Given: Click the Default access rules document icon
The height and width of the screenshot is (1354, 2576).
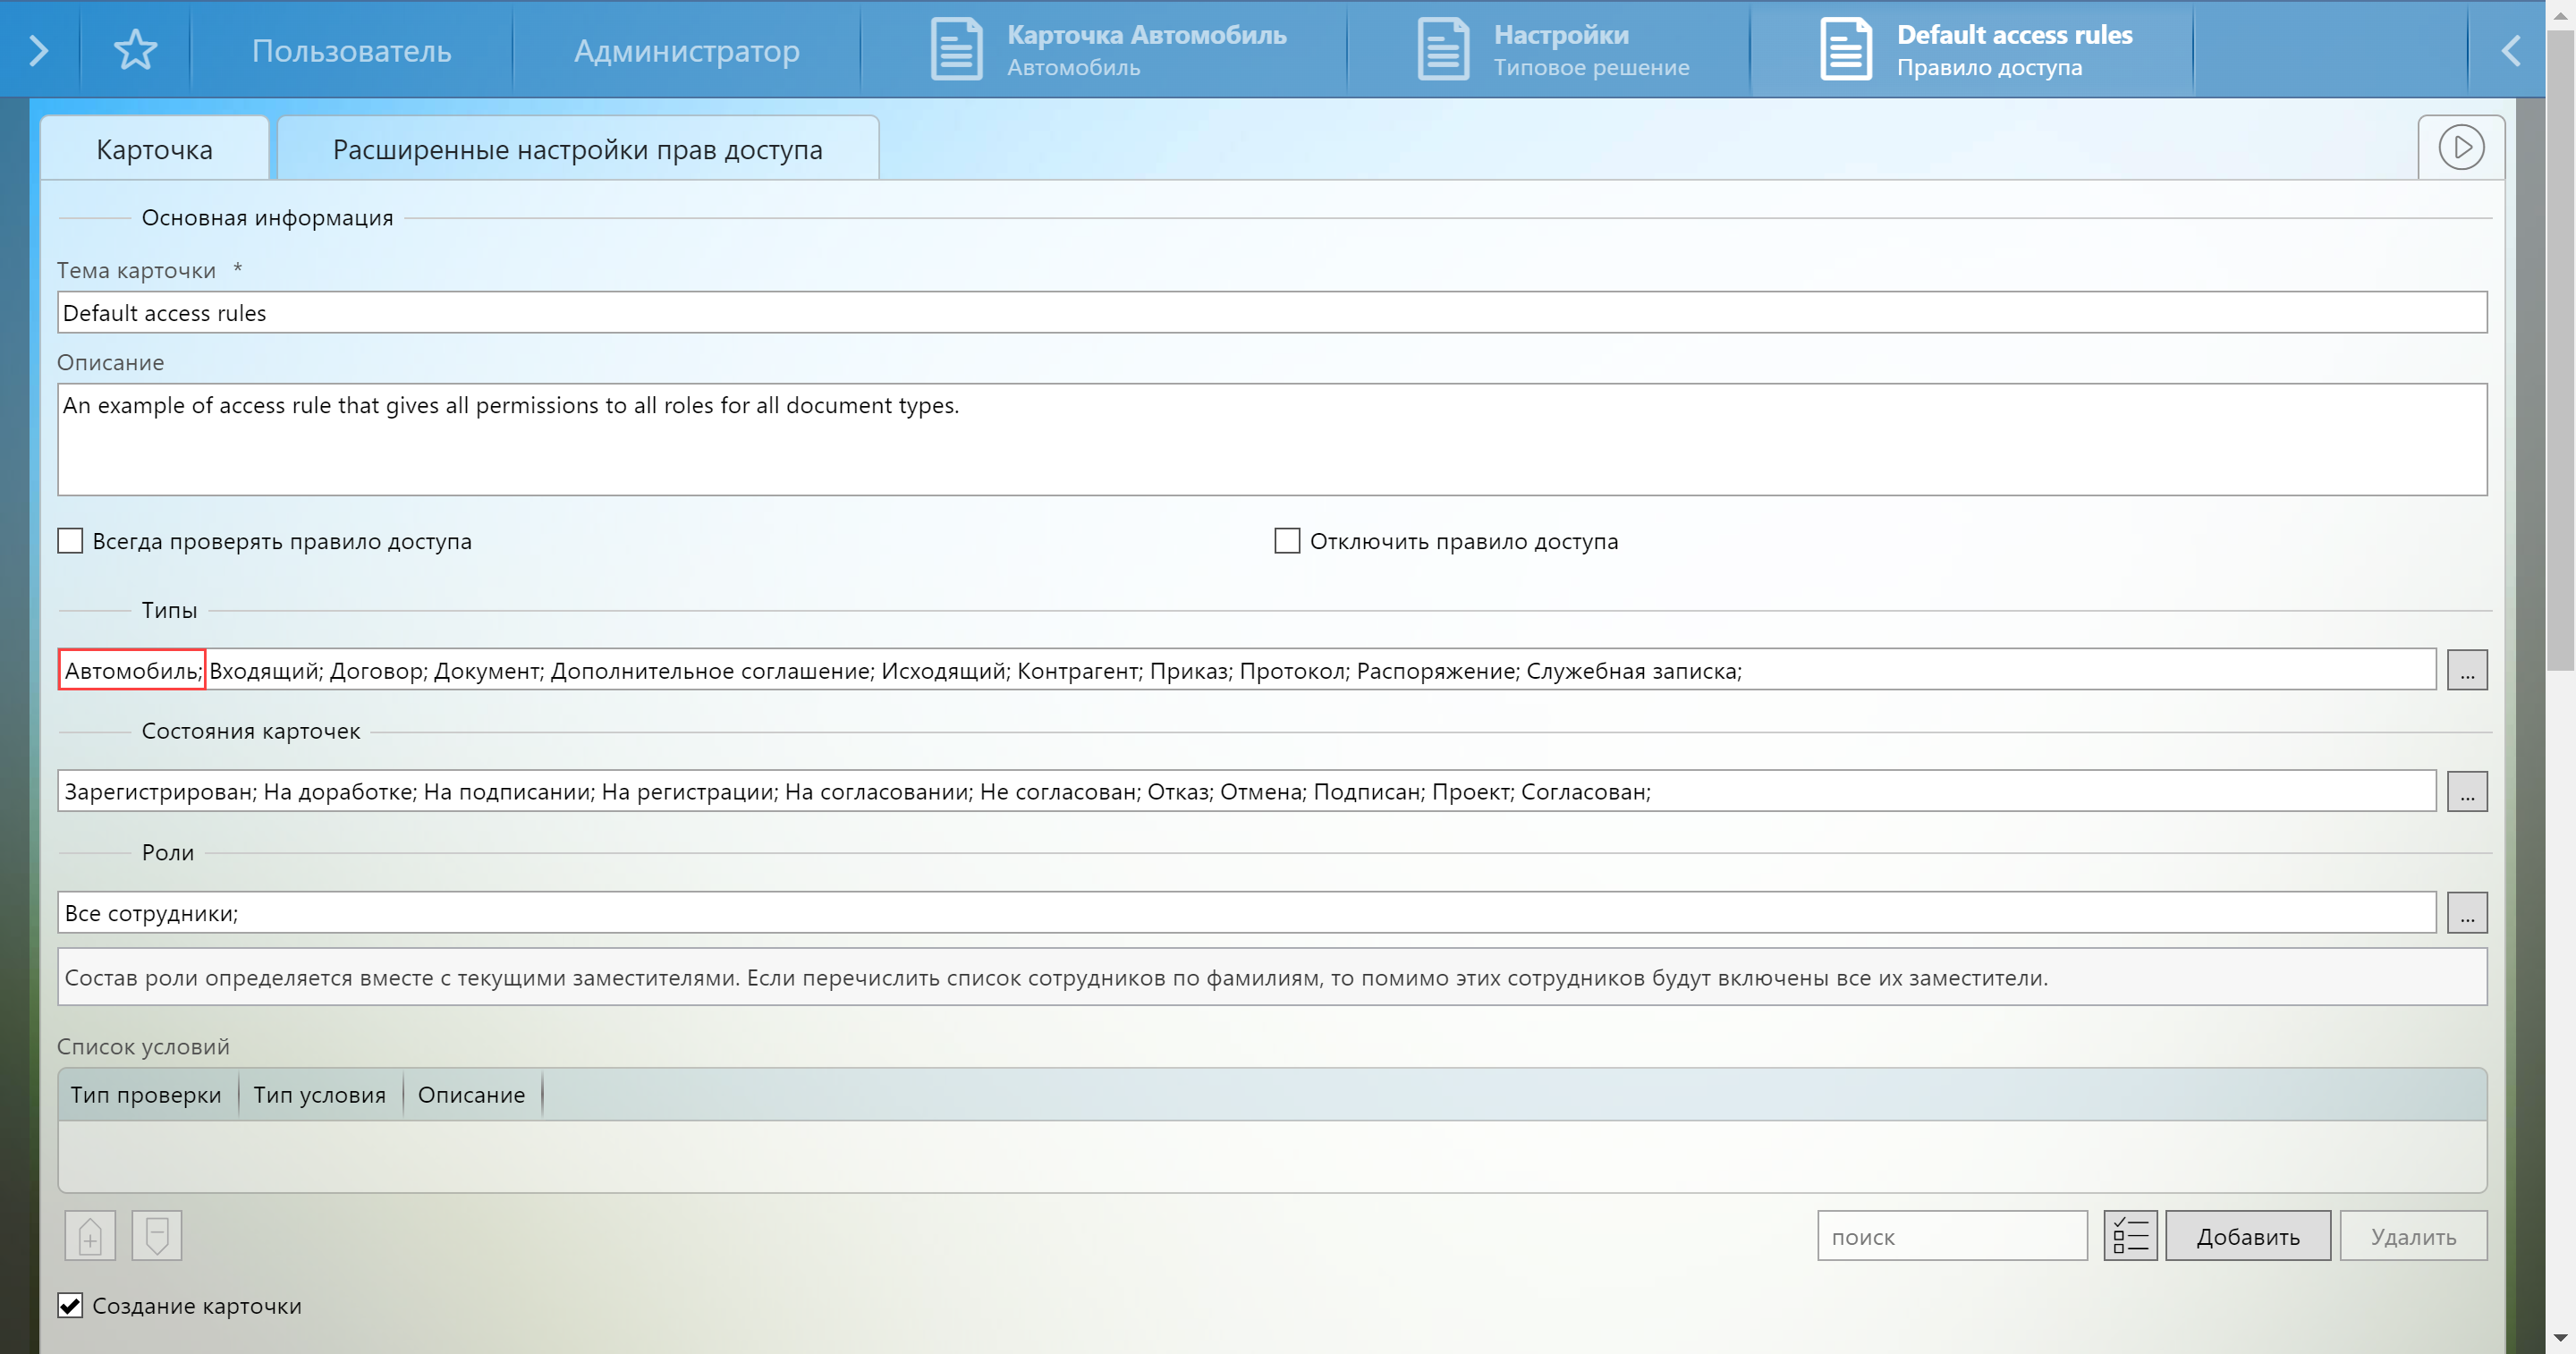Looking at the screenshot, I should 1845,50.
